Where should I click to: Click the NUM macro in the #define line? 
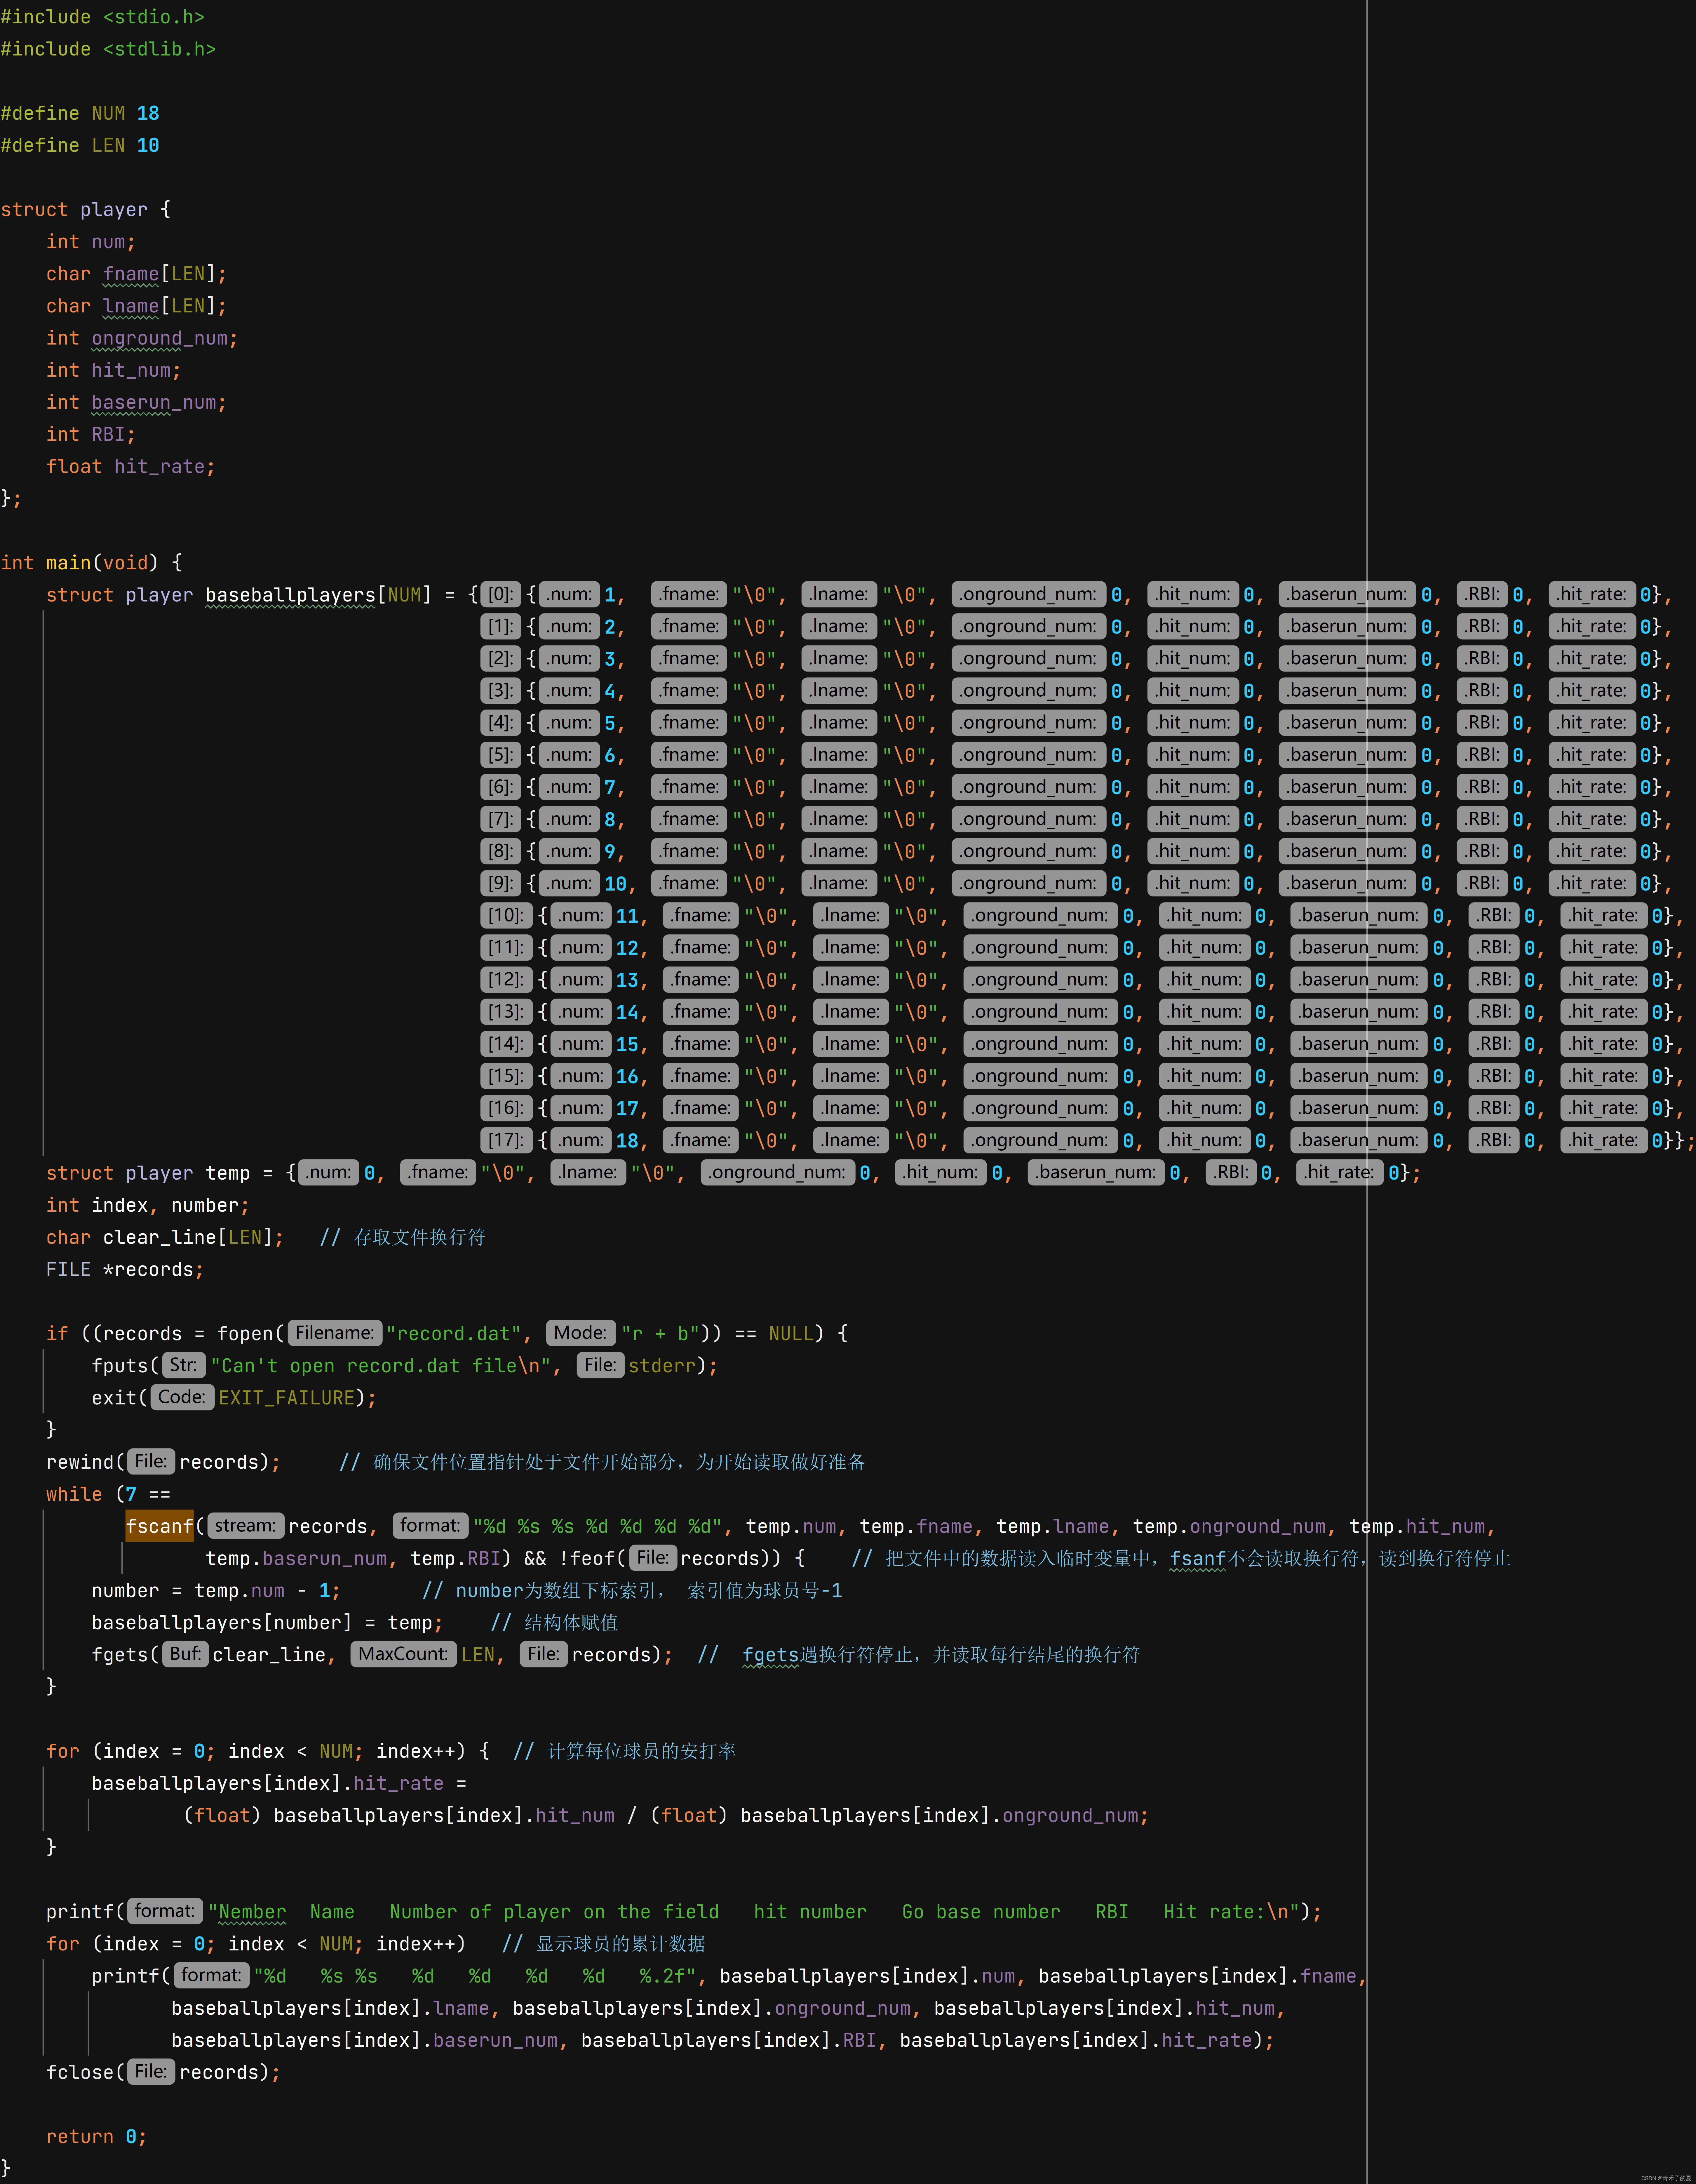108,113
